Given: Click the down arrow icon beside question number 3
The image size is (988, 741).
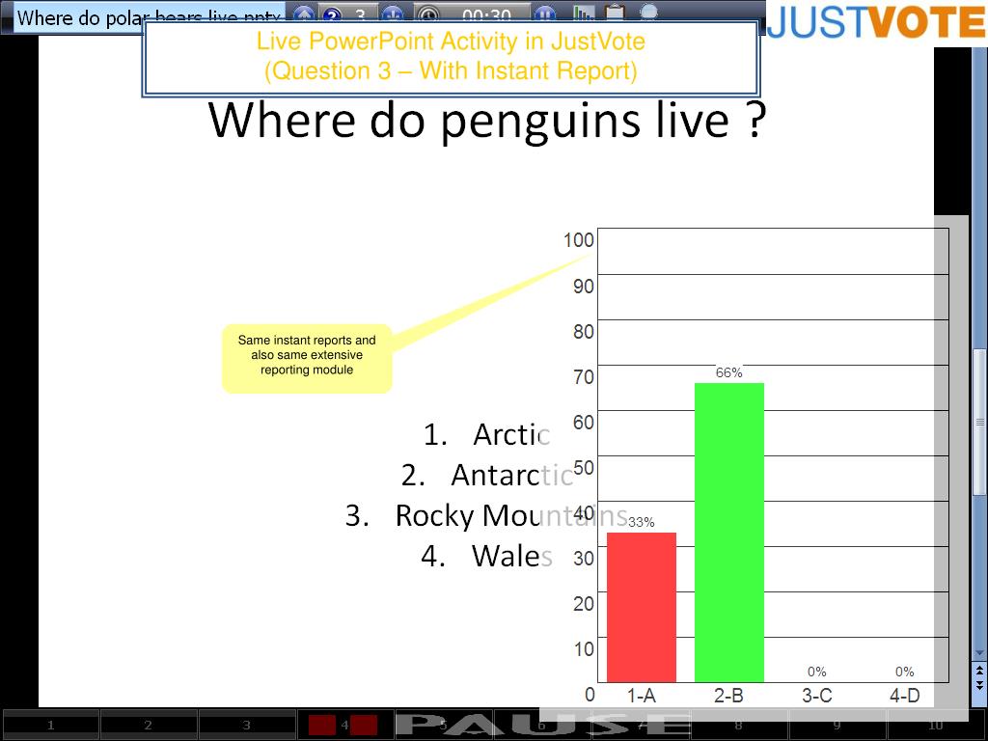Looking at the screenshot, I should tap(394, 14).
